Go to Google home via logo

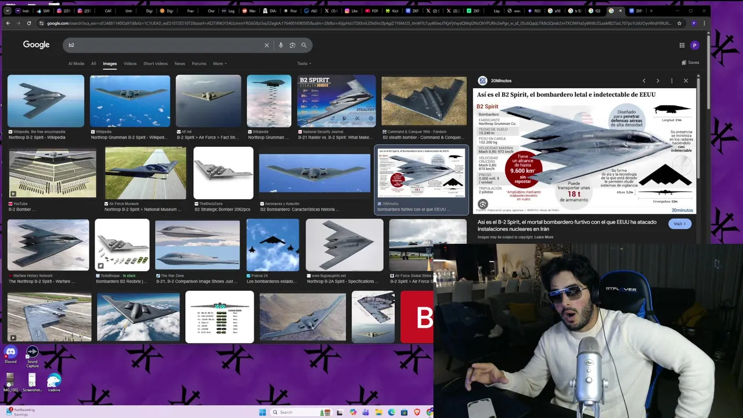36,45
